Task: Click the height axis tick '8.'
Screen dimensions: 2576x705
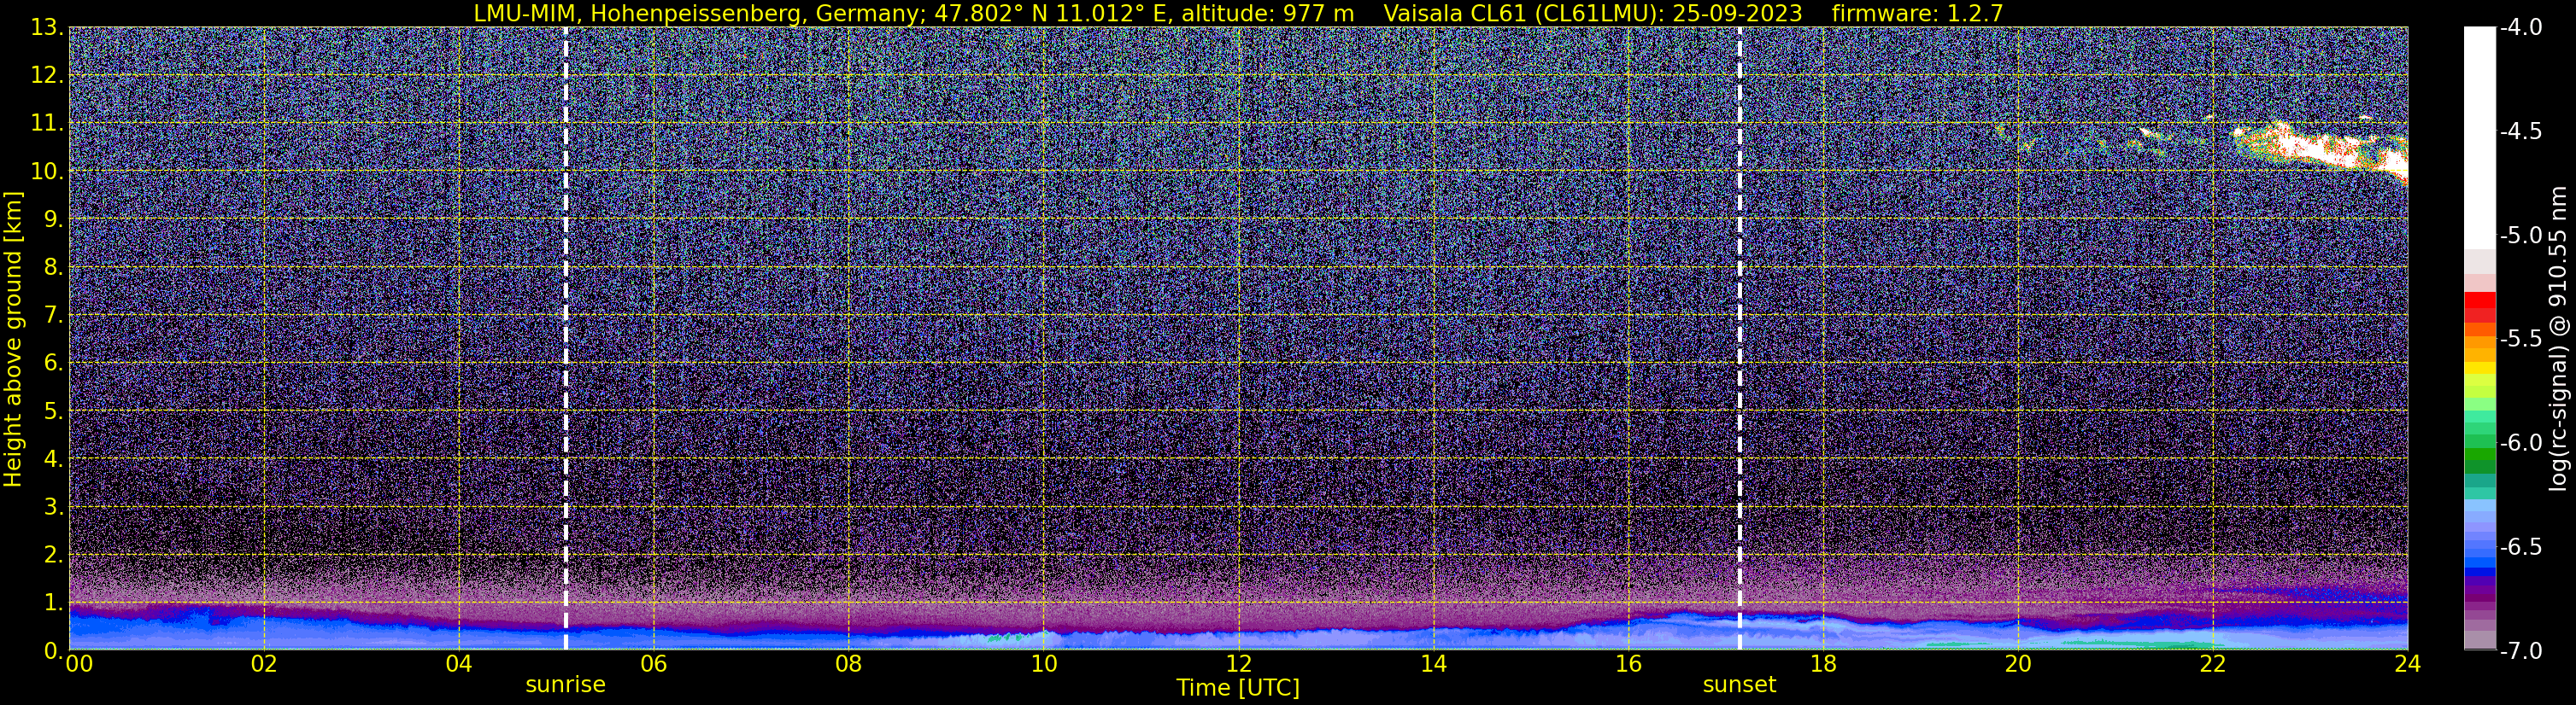Action: point(54,268)
